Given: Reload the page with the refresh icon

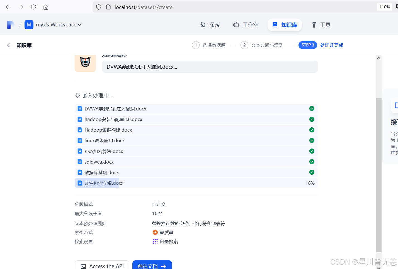Looking at the screenshot, I should click(x=33, y=7).
